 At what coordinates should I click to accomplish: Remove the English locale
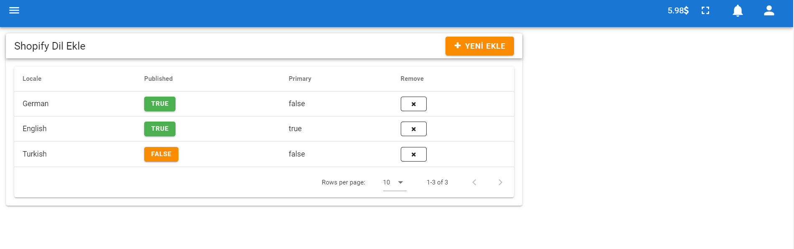click(413, 129)
